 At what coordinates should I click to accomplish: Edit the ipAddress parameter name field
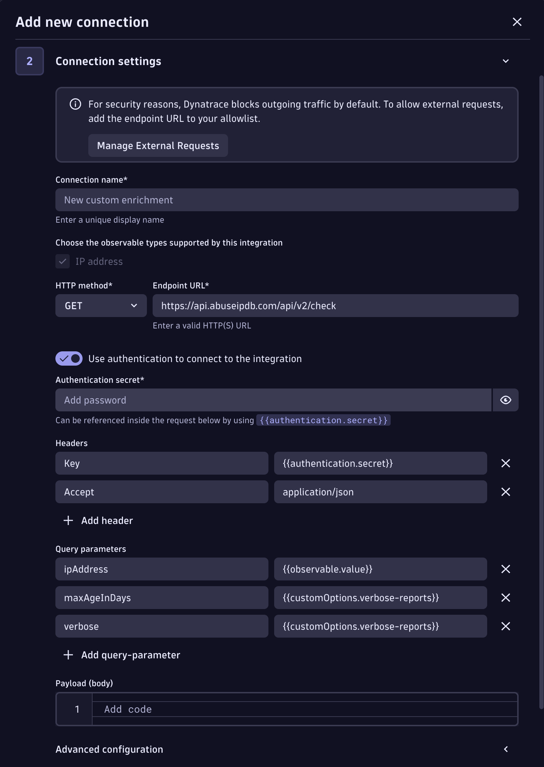(162, 569)
